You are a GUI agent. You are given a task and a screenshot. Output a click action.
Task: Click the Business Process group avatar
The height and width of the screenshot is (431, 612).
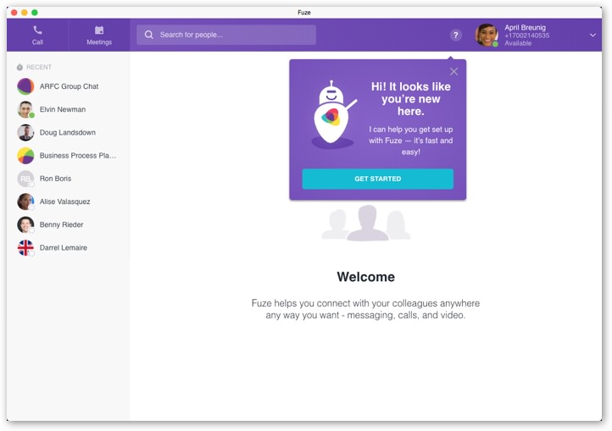coord(25,155)
